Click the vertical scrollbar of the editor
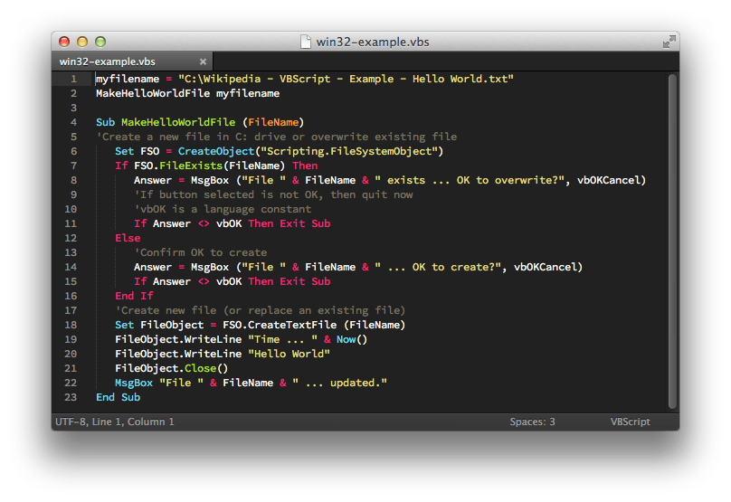 coord(672,242)
